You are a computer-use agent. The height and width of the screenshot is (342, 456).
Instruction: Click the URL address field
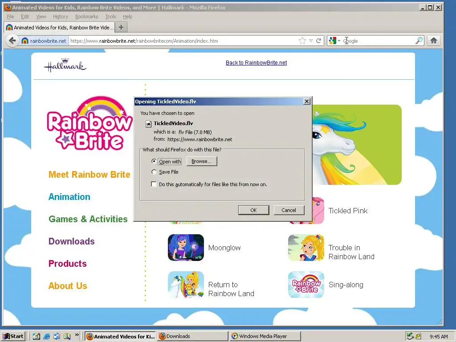(183, 41)
